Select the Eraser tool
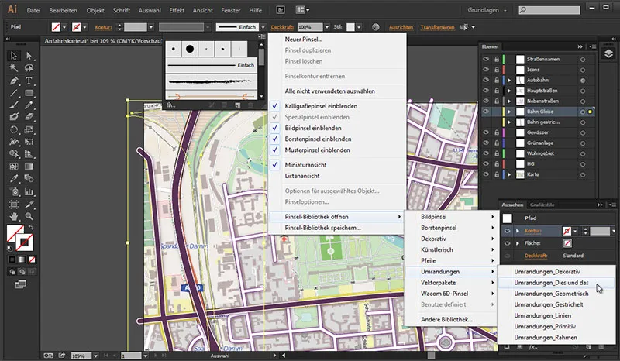The height and width of the screenshot is (361, 620). (29, 117)
